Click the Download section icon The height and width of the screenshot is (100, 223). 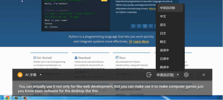pos(76,57)
